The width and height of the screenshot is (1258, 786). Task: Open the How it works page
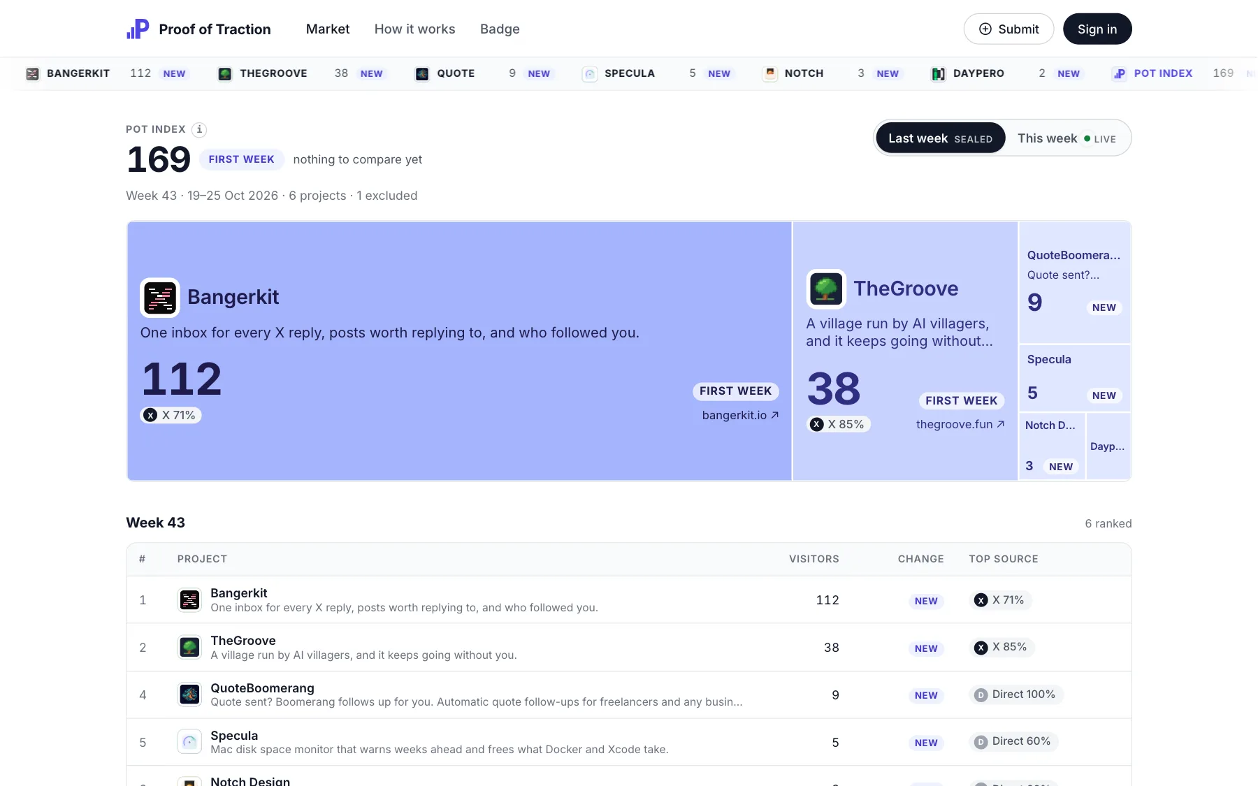414,29
